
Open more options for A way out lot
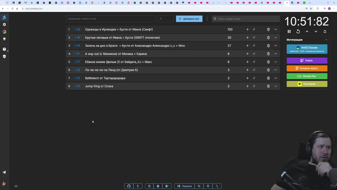pyautogui.click(x=275, y=54)
